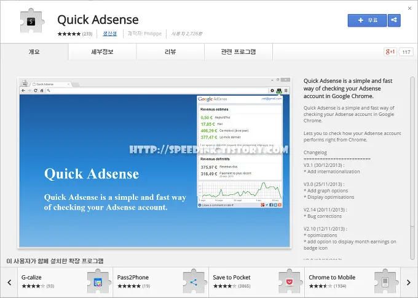This screenshot has height=298, width=418.
Task: Open the 생산성 category link
Action: (x=110, y=34)
